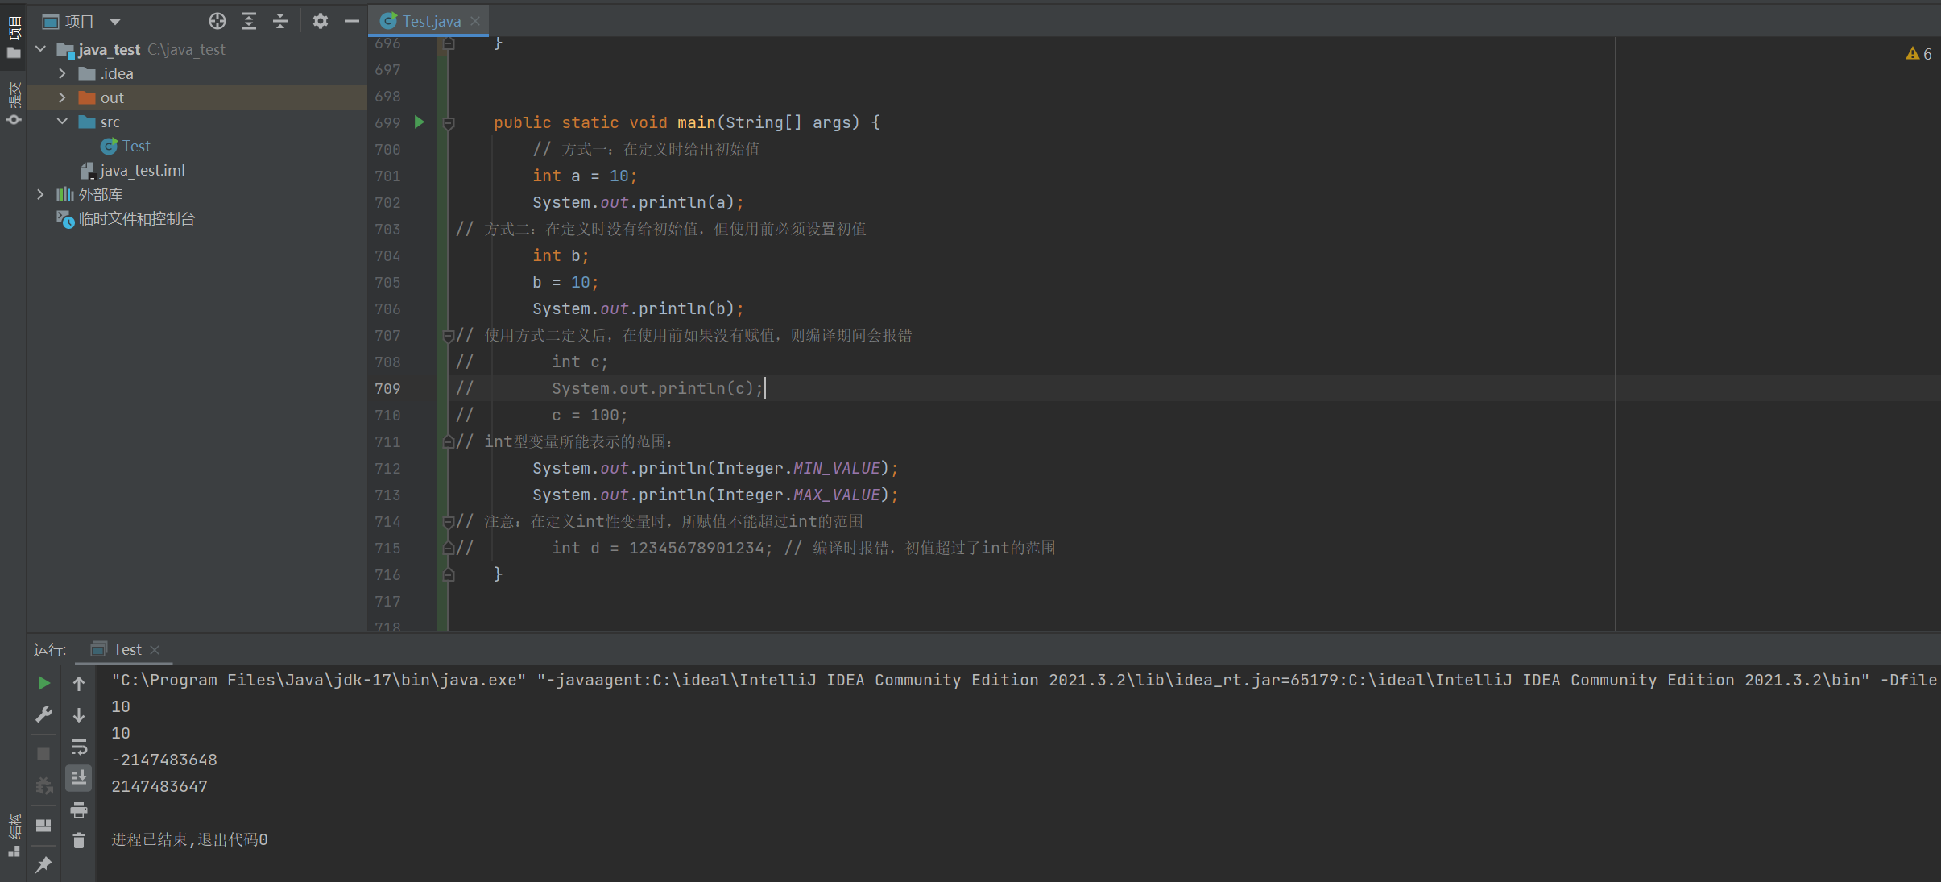Screen dimensions: 1941x882
Task: Click console output 2147483647
Action: click(x=159, y=787)
